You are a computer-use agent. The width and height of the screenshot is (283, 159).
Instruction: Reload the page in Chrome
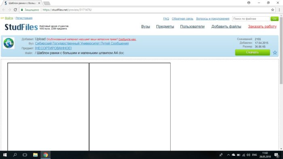tap(15, 10)
